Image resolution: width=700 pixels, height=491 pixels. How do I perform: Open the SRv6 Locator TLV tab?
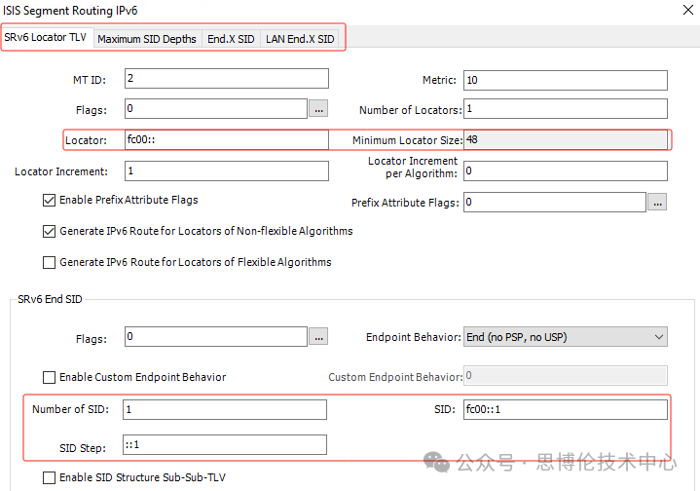tap(47, 38)
